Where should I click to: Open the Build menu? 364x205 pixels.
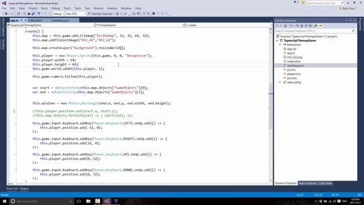pyautogui.click(x=44, y=9)
